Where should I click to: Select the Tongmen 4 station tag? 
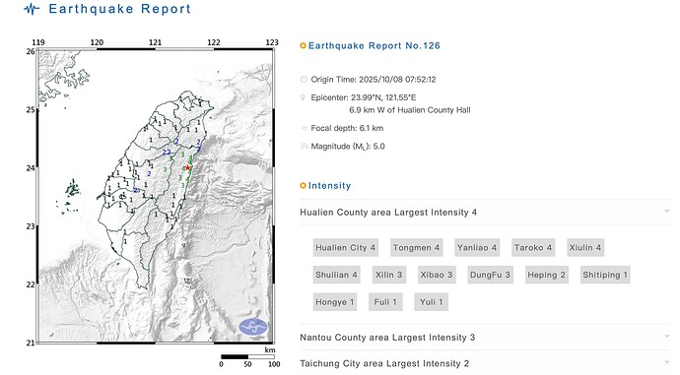tap(416, 248)
